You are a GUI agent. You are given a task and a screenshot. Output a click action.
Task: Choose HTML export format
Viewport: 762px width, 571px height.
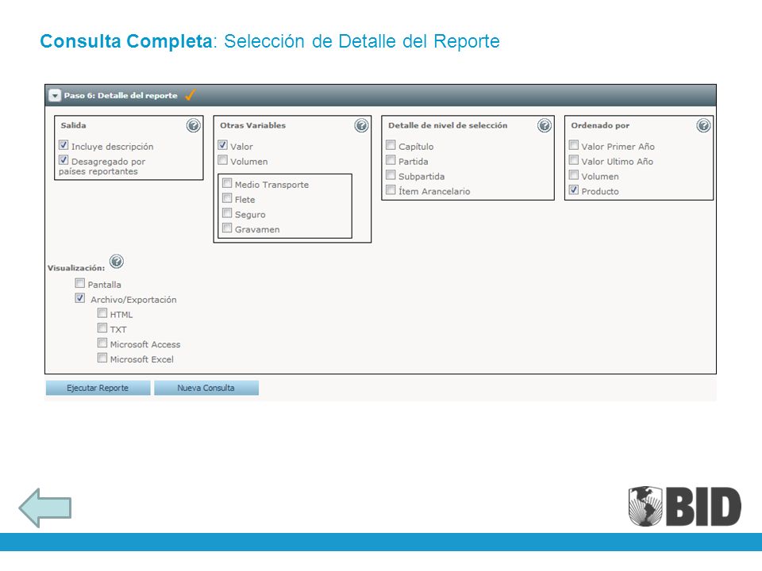(102, 313)
